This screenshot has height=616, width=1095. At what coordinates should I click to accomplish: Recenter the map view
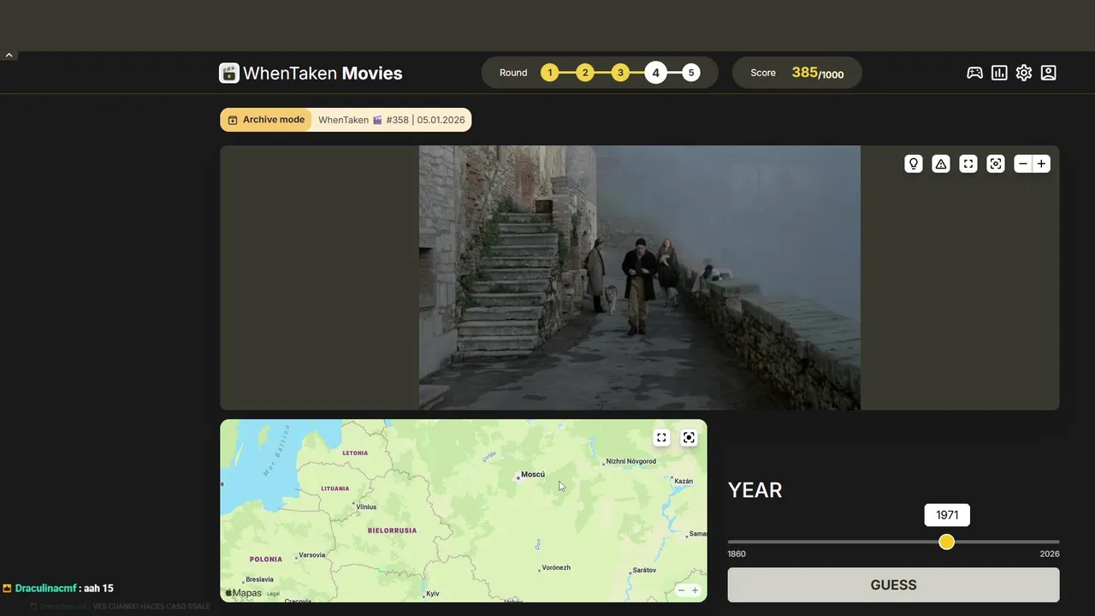tap(689, 437)
